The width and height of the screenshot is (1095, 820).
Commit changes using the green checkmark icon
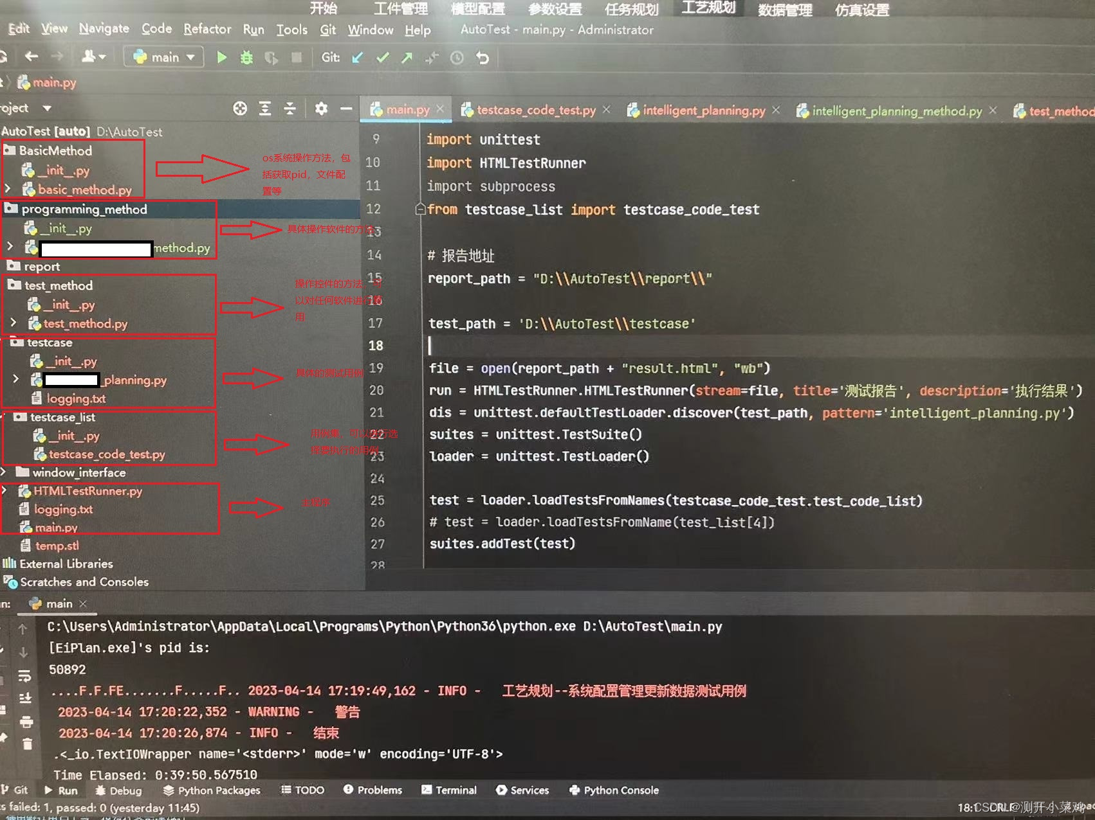pyautogui.click(x=382, y=58)
